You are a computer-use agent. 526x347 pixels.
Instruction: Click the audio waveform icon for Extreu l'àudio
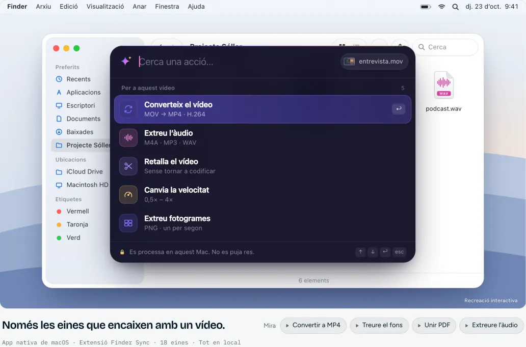128,138
